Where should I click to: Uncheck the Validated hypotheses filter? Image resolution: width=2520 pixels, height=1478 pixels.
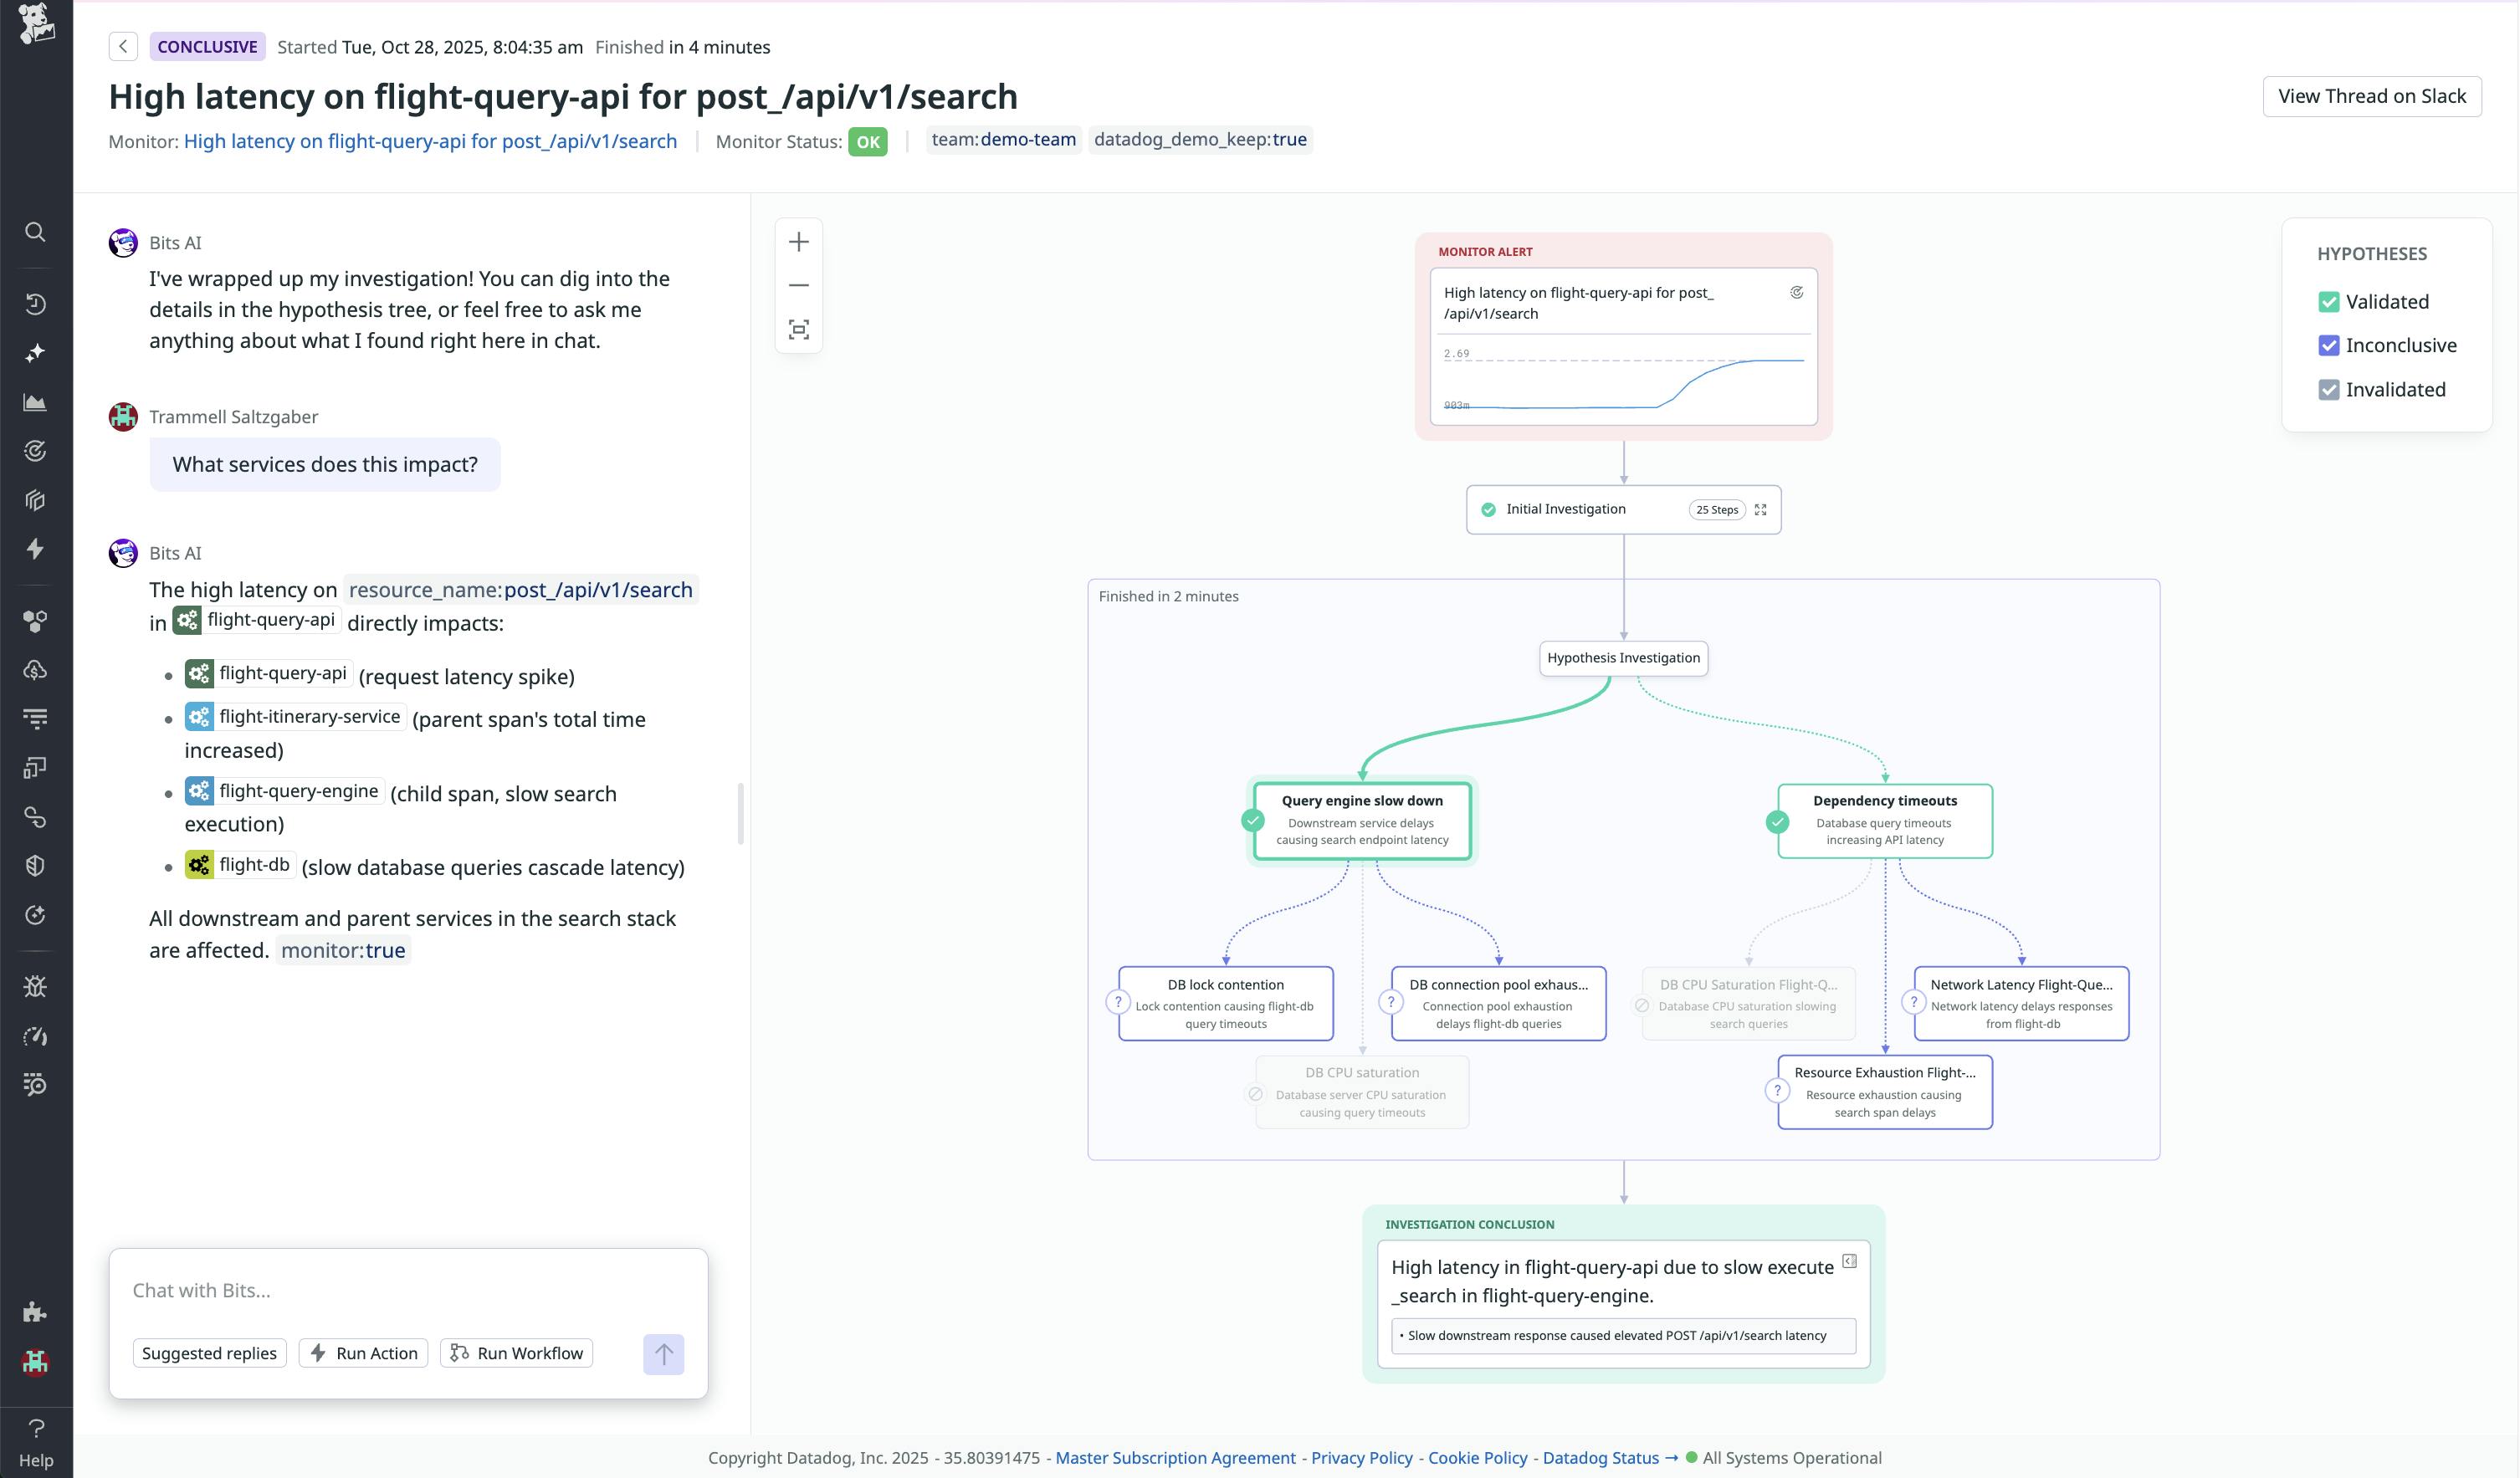click(x=2330, y=301)
